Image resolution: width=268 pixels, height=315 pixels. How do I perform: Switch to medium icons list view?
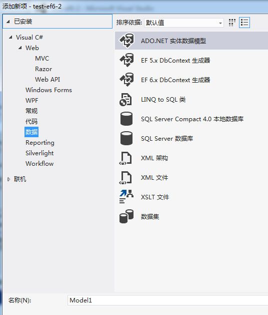244,23
